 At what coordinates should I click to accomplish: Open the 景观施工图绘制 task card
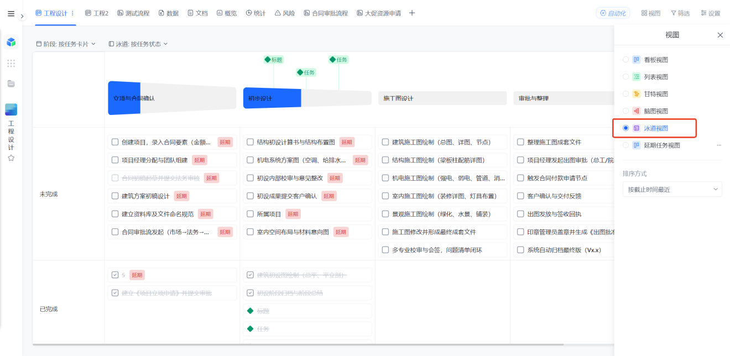tap(442, 214)
